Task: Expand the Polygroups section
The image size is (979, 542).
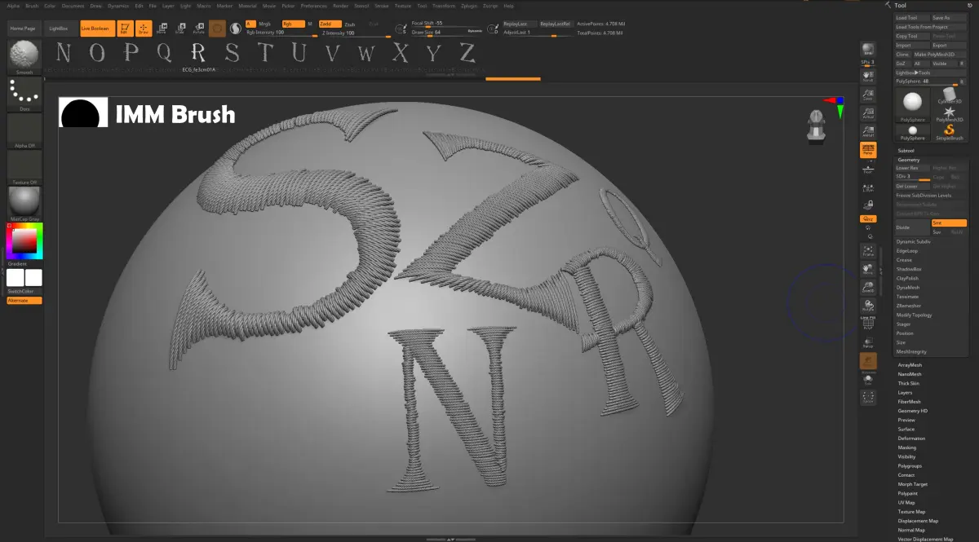Action: tap(909, 465)
